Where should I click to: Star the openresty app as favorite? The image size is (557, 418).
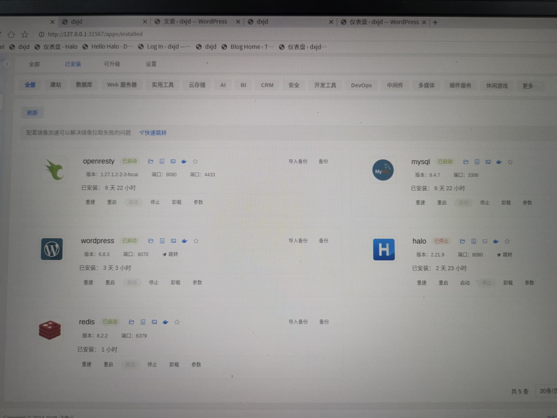(195, 161)
